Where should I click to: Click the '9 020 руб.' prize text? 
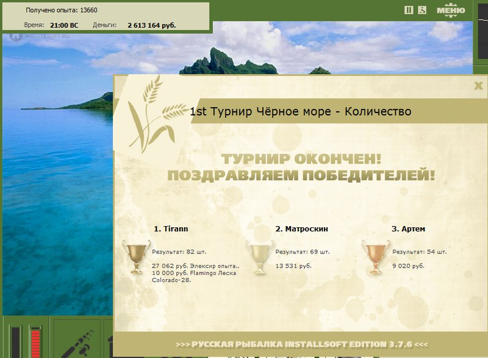(408, 266)
